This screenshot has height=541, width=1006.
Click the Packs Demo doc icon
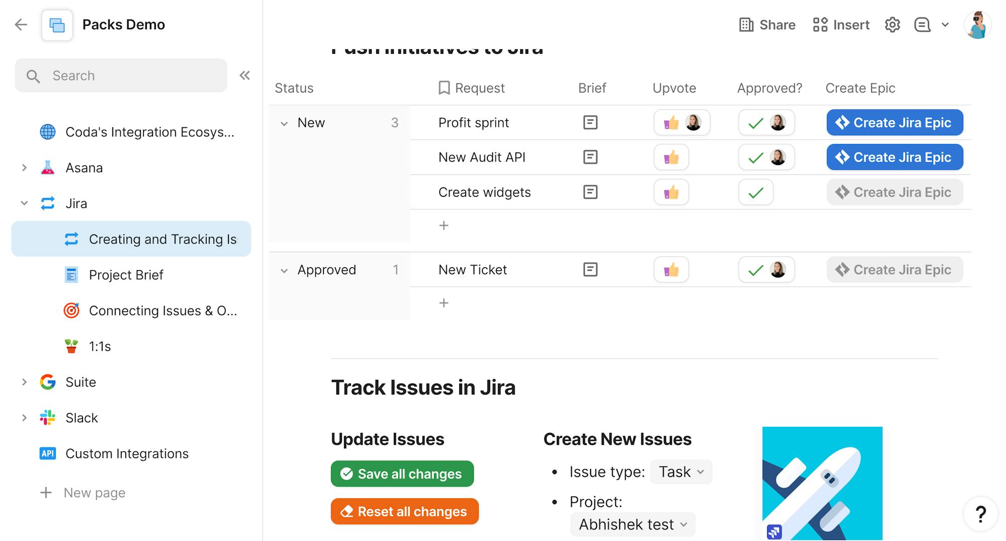pos(57,25)
